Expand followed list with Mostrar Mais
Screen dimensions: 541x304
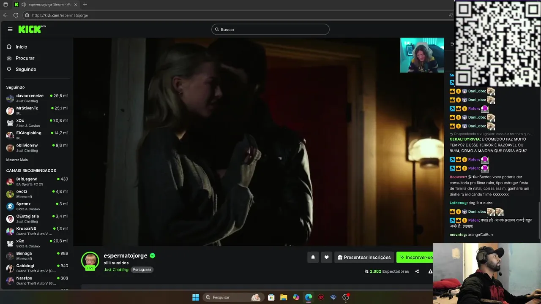[x=17, y=160]
